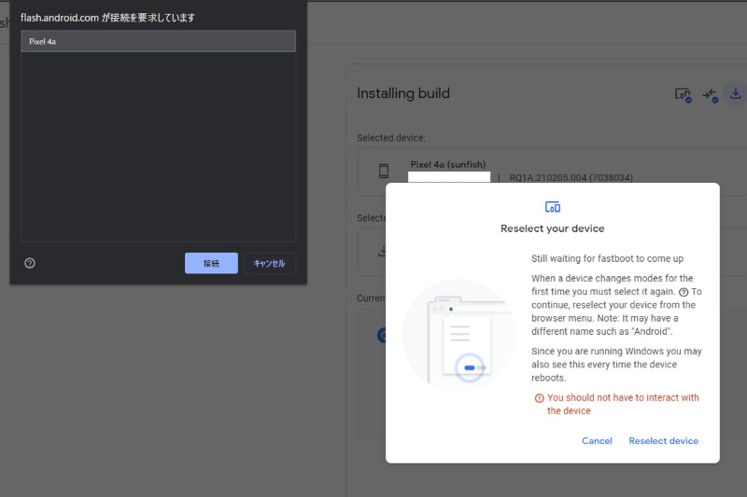Click the build number RQ1A.210205.004 (7038034)

click(571, 178)
